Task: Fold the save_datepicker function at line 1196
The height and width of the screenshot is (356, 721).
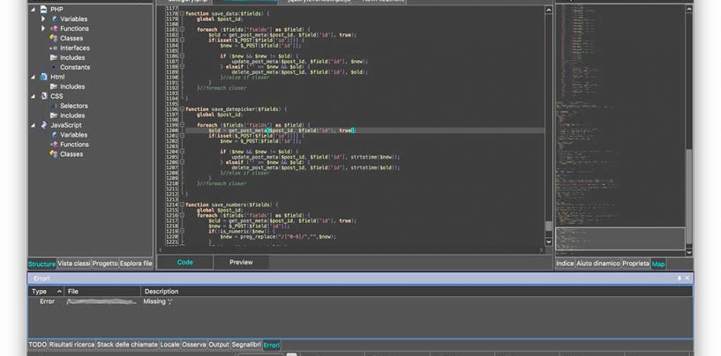Action: tap(182, 109)
